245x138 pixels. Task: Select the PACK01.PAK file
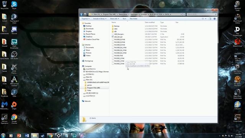tap(118, 56)
